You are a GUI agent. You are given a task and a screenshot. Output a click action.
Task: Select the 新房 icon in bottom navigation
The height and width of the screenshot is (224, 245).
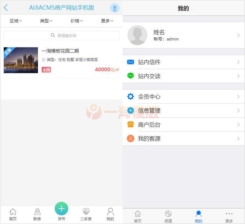point(37,214)
